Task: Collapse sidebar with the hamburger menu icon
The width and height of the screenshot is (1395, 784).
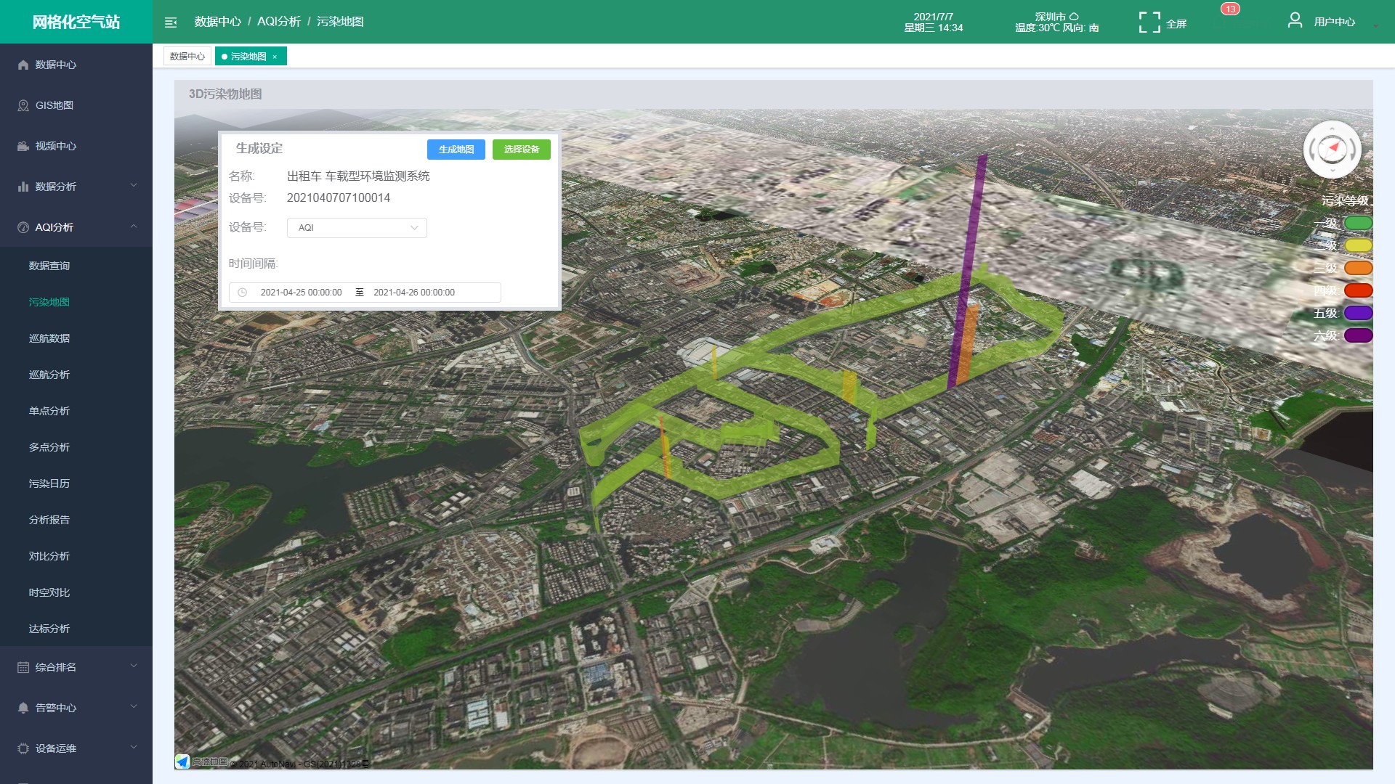Action: coord(171,23)
